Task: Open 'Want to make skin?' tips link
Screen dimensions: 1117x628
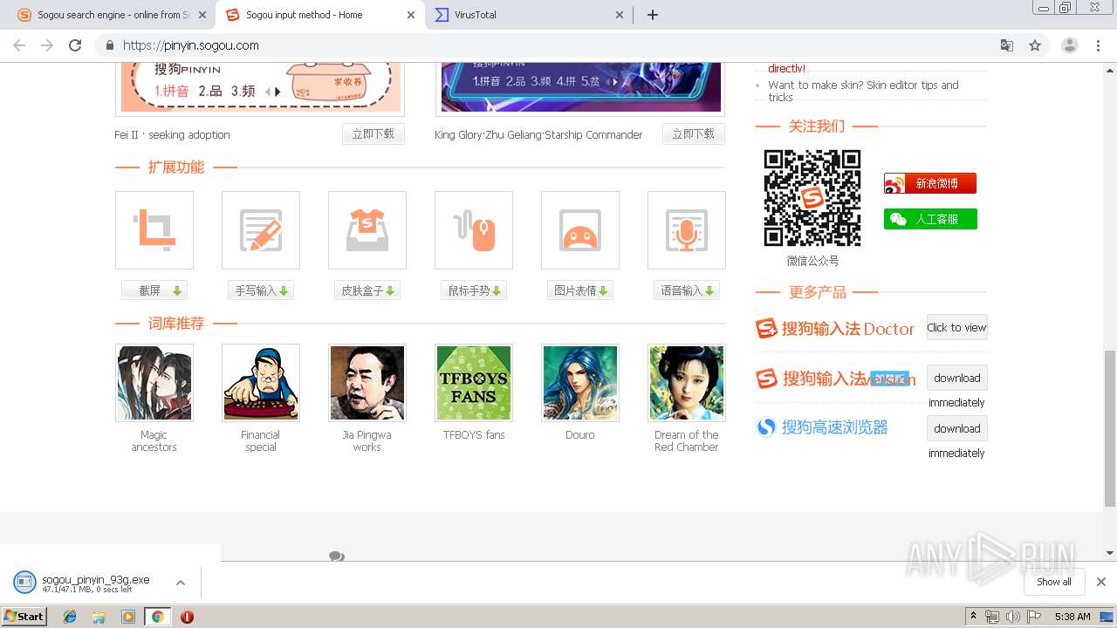Action: [x=863, y=91]
